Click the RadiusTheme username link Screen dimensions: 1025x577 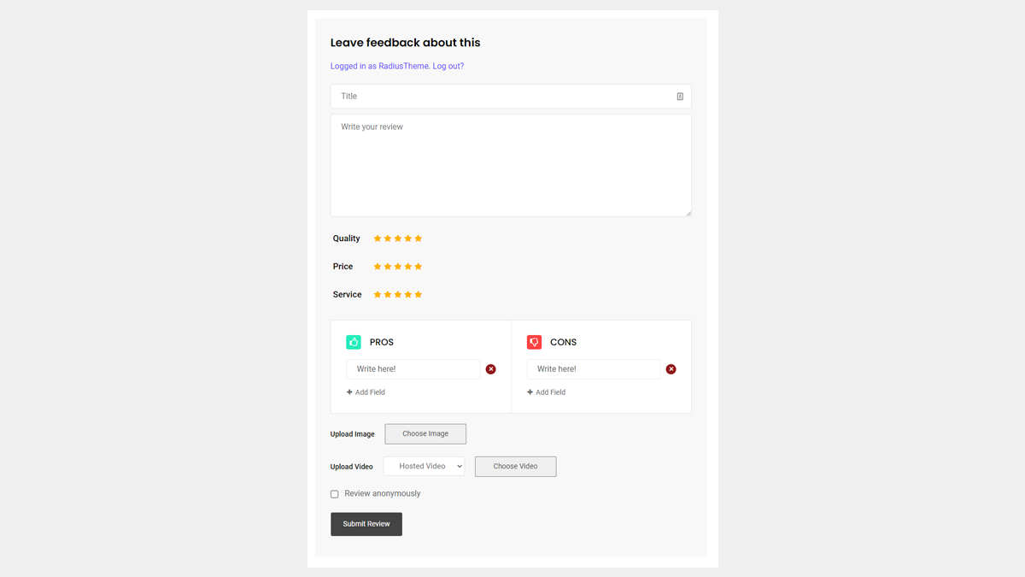(403, 66)
